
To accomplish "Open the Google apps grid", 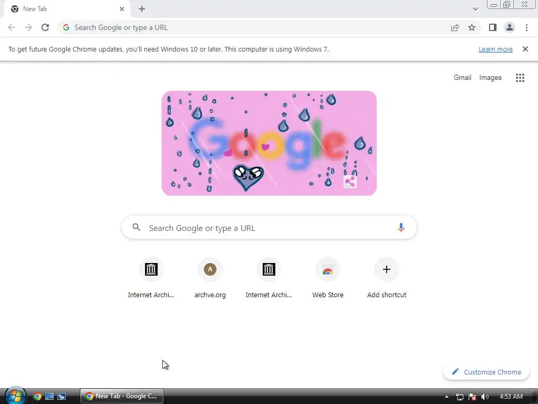I will [x=520, y=78].
